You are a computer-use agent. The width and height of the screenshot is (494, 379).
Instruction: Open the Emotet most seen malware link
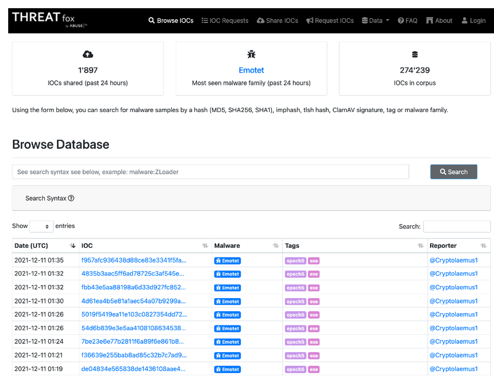(252, 70)
